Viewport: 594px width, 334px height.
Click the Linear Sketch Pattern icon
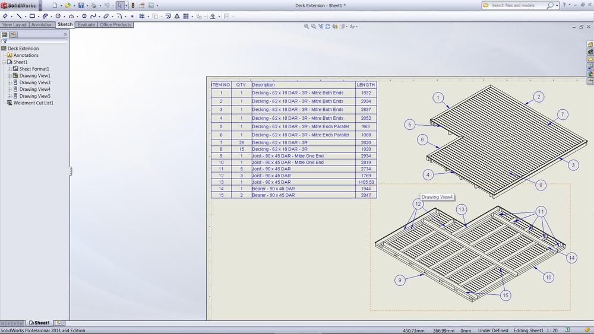pyautogui.click(x=186, y=16)
